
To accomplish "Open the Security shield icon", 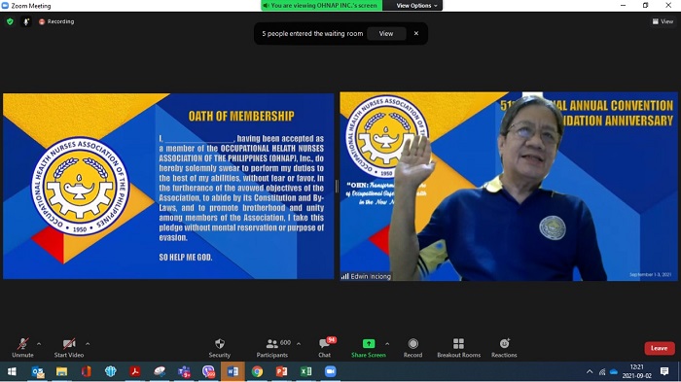I will (x=220, y=344).
